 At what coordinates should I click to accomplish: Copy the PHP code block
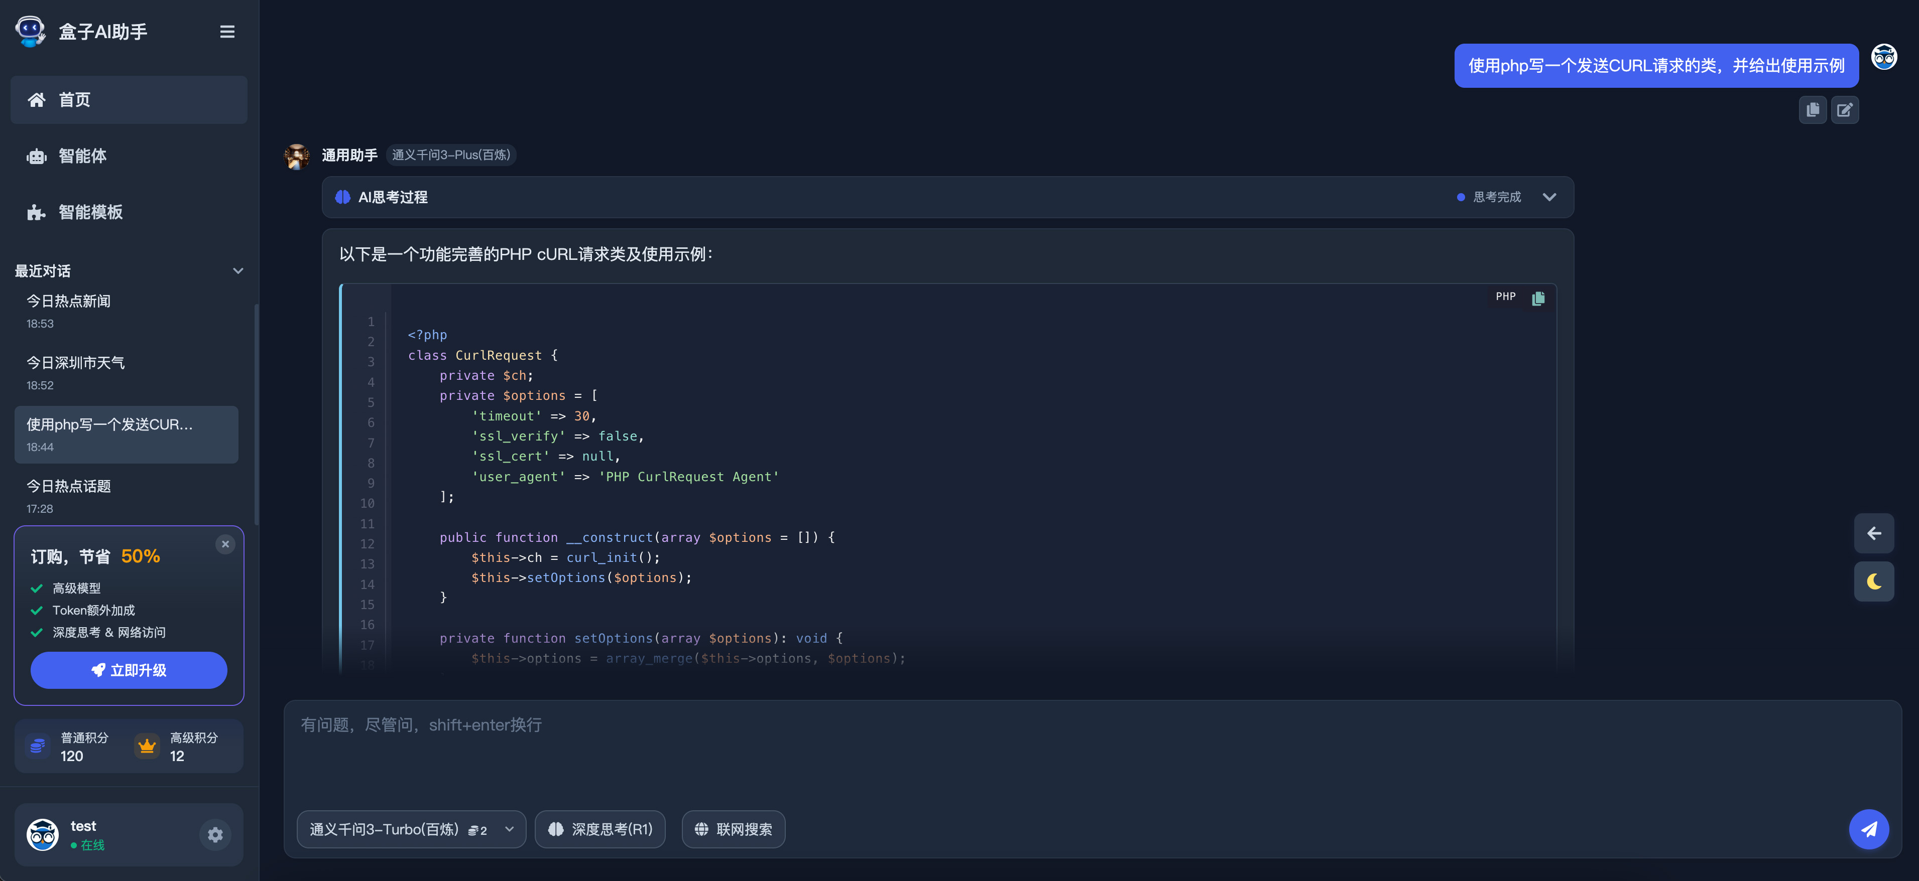tap(1538, 298)
